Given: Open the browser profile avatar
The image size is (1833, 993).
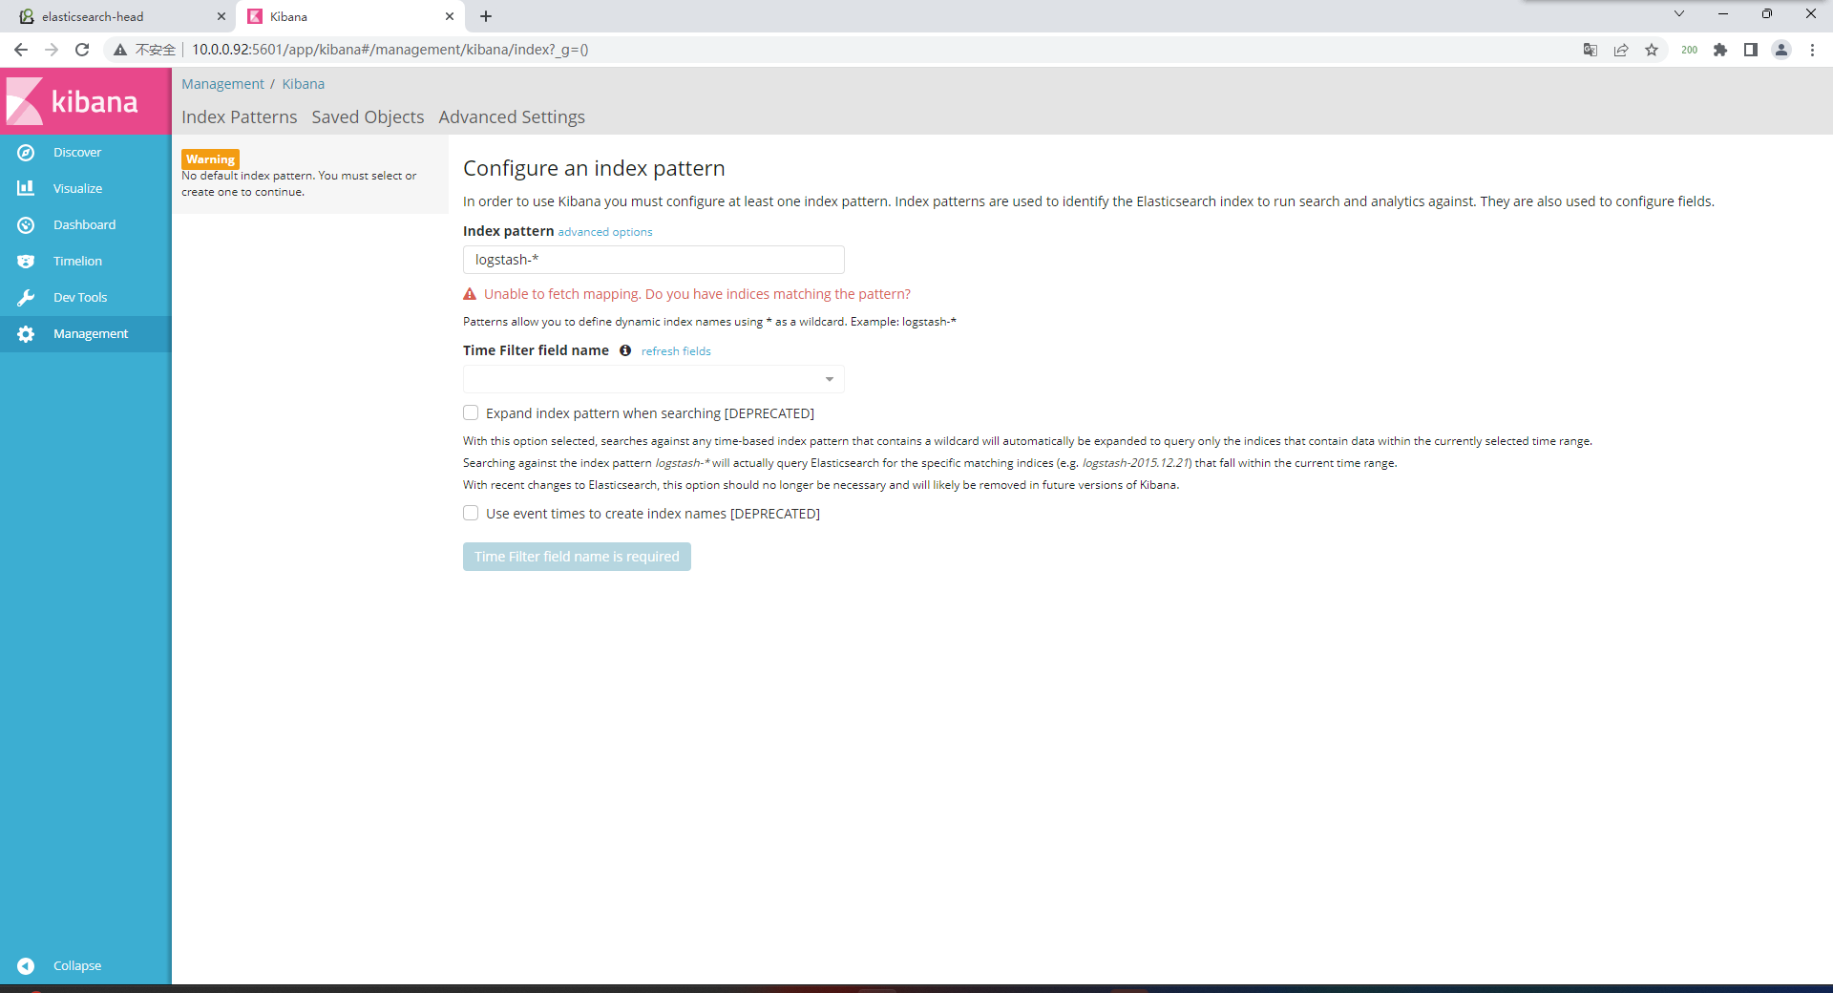Looking at the screenshot, I should click(1781, 50).
